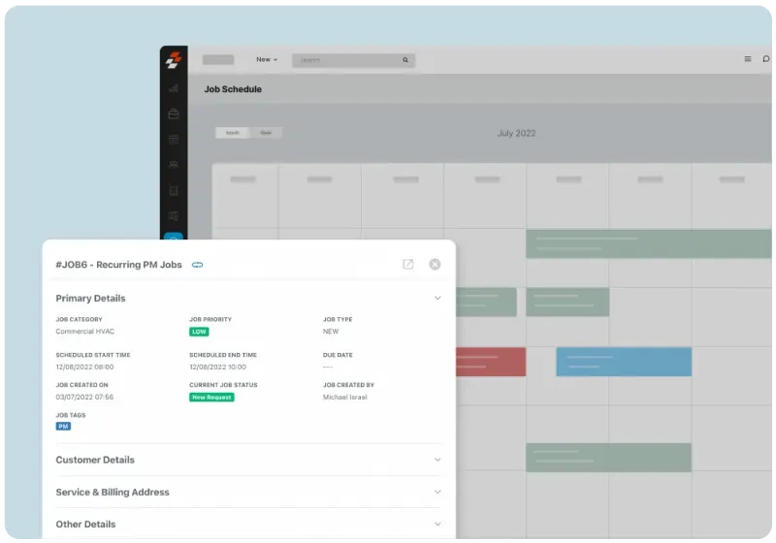This screenshot has height=543, width=776.
Task: Switch to the Month view toggle
Action: click(x=233, y=133)
